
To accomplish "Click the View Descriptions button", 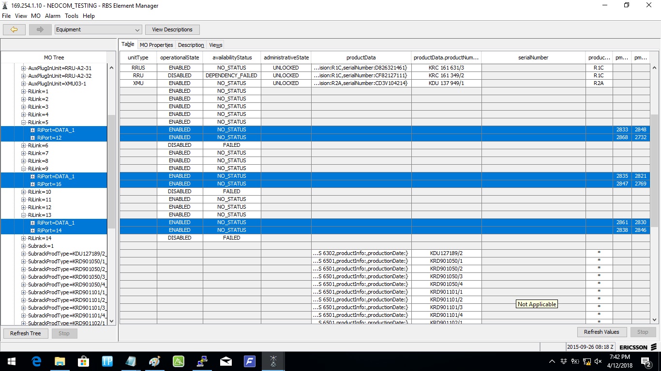I will pyautogui.click(x=172, y=29).
